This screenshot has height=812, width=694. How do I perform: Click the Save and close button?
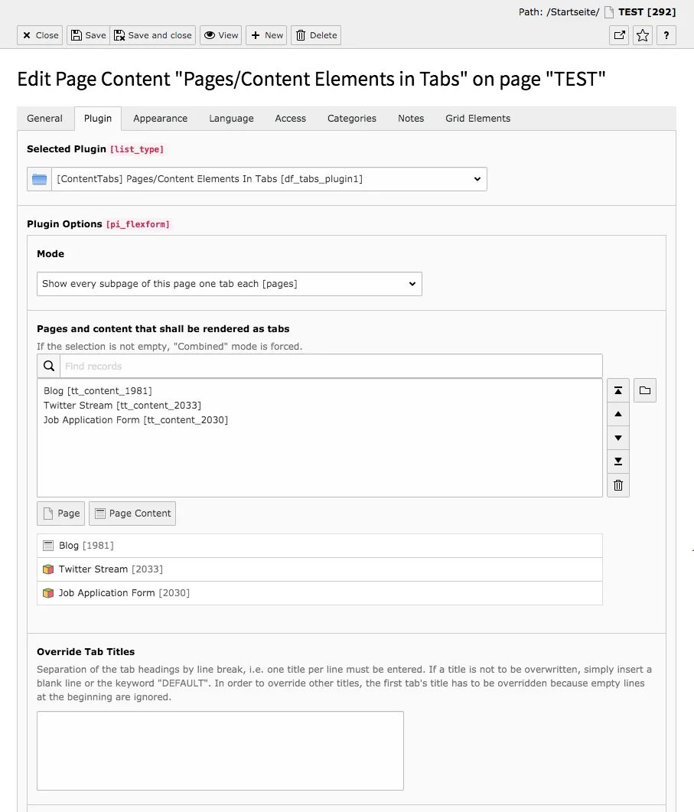pos(152,34)
